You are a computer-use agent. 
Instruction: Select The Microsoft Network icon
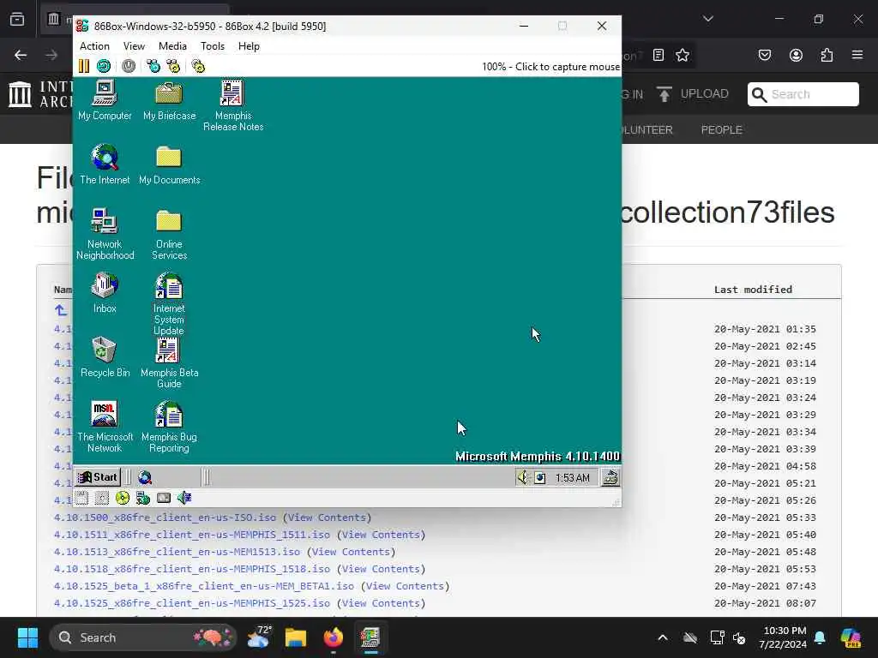[x=105, y=427]
